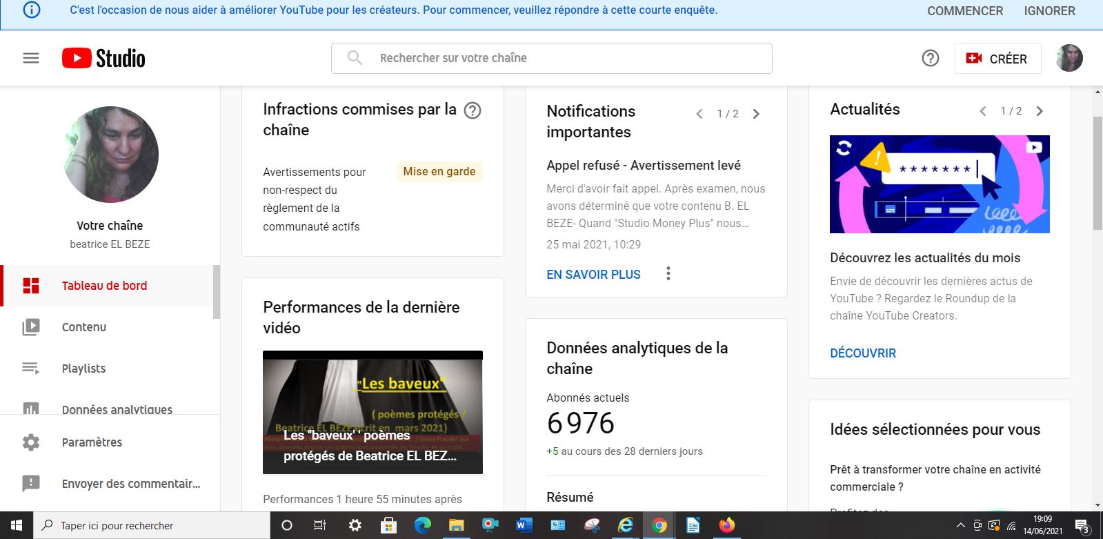Click the Actualités news illustration
The width and height of the screenshot is (1103, 539).
point(940,184)
